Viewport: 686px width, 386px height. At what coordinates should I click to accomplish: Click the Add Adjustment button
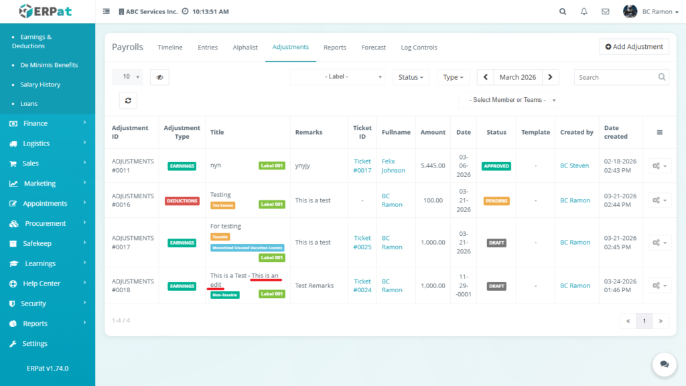634,47
